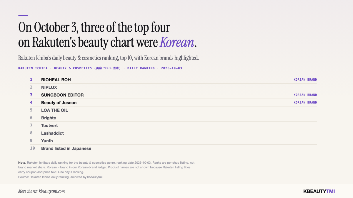Click the purple word 'Korean' in the headline
Image resolution: width=353 pixels, height=198 pixels.
(x=177, y=43)
